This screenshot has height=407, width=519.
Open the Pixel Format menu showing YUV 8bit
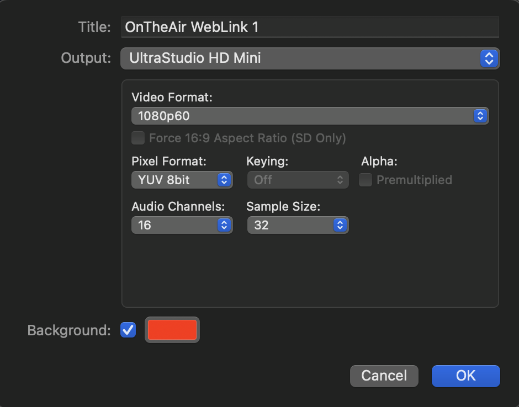click(182, 180)
